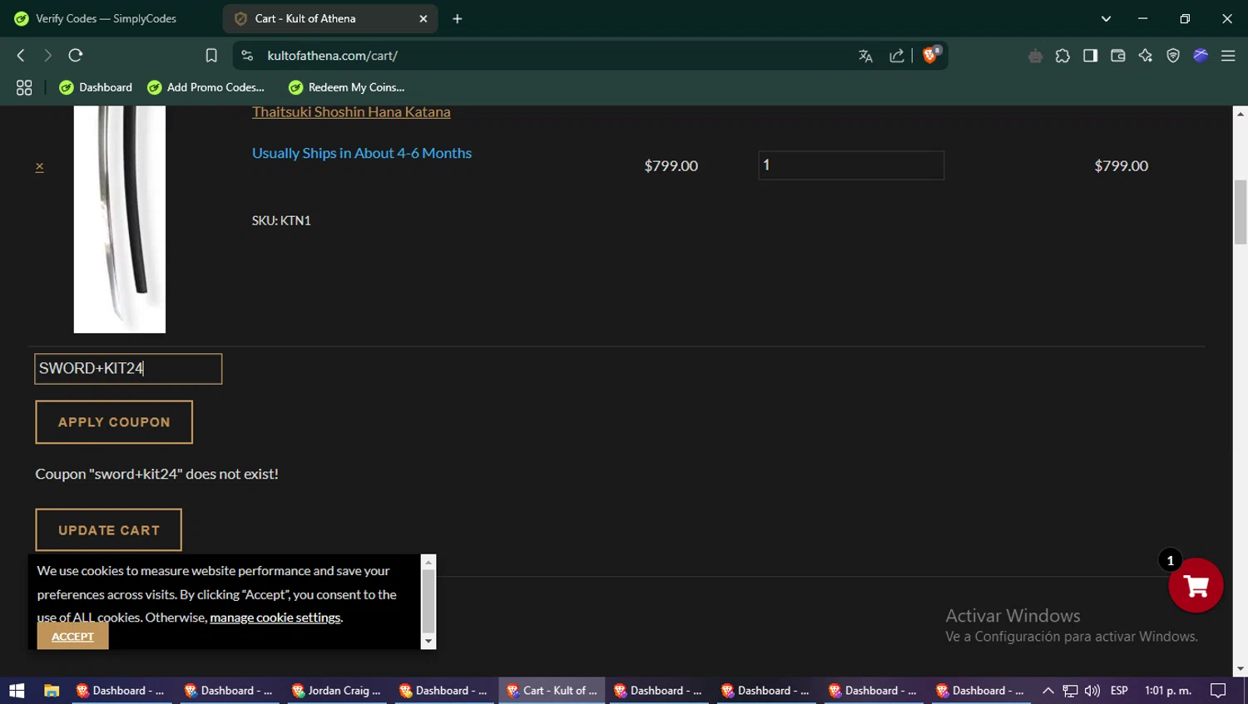
Task: Open Add Promo Codes bookmark
Action: (206, 87)
